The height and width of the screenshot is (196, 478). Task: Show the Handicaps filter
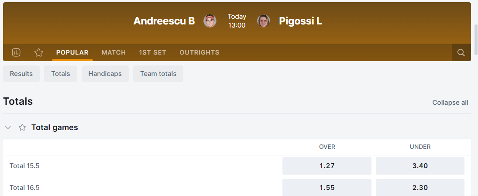coord(105,74)
